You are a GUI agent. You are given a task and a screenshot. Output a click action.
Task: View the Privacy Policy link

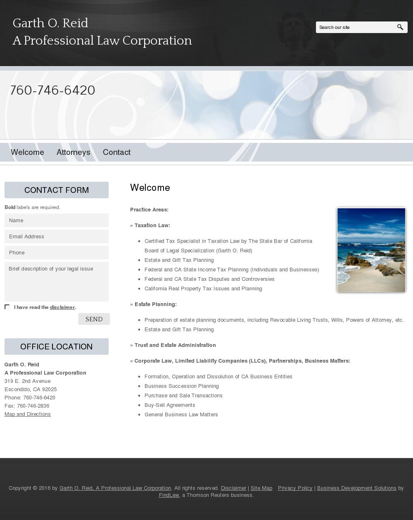(295, 488)
